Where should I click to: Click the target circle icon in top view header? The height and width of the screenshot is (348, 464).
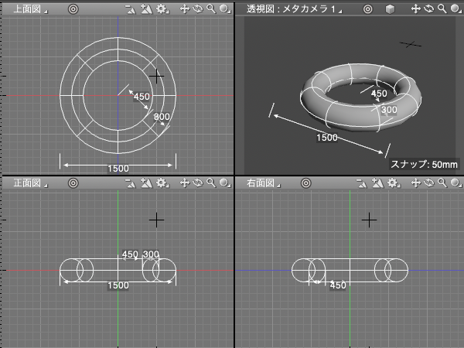click(73, 9)
